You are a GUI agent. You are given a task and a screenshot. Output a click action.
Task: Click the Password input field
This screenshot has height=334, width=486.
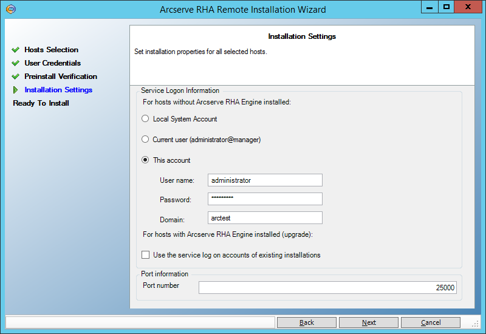(x=265, y=199)
